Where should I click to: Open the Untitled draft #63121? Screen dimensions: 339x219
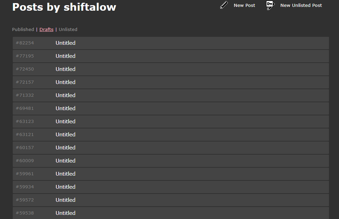click(66, 135)
